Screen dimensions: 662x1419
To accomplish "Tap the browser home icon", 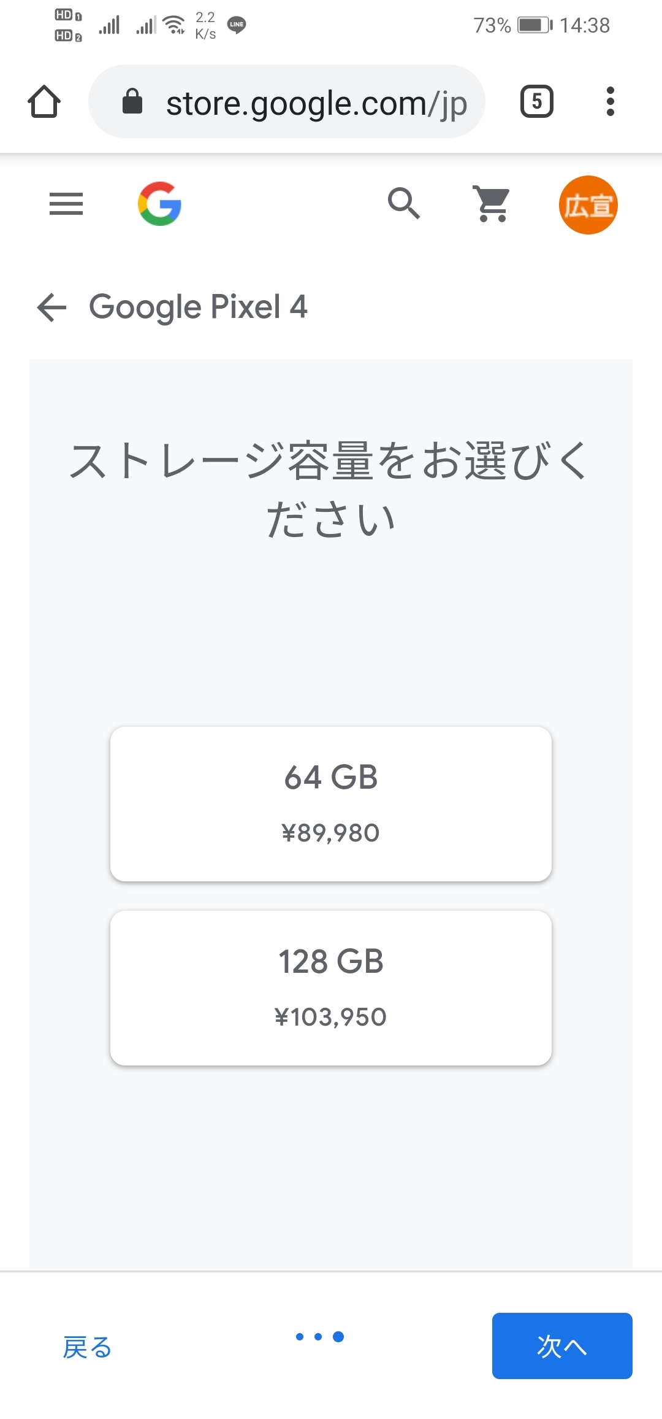I will tap(44, 102).
